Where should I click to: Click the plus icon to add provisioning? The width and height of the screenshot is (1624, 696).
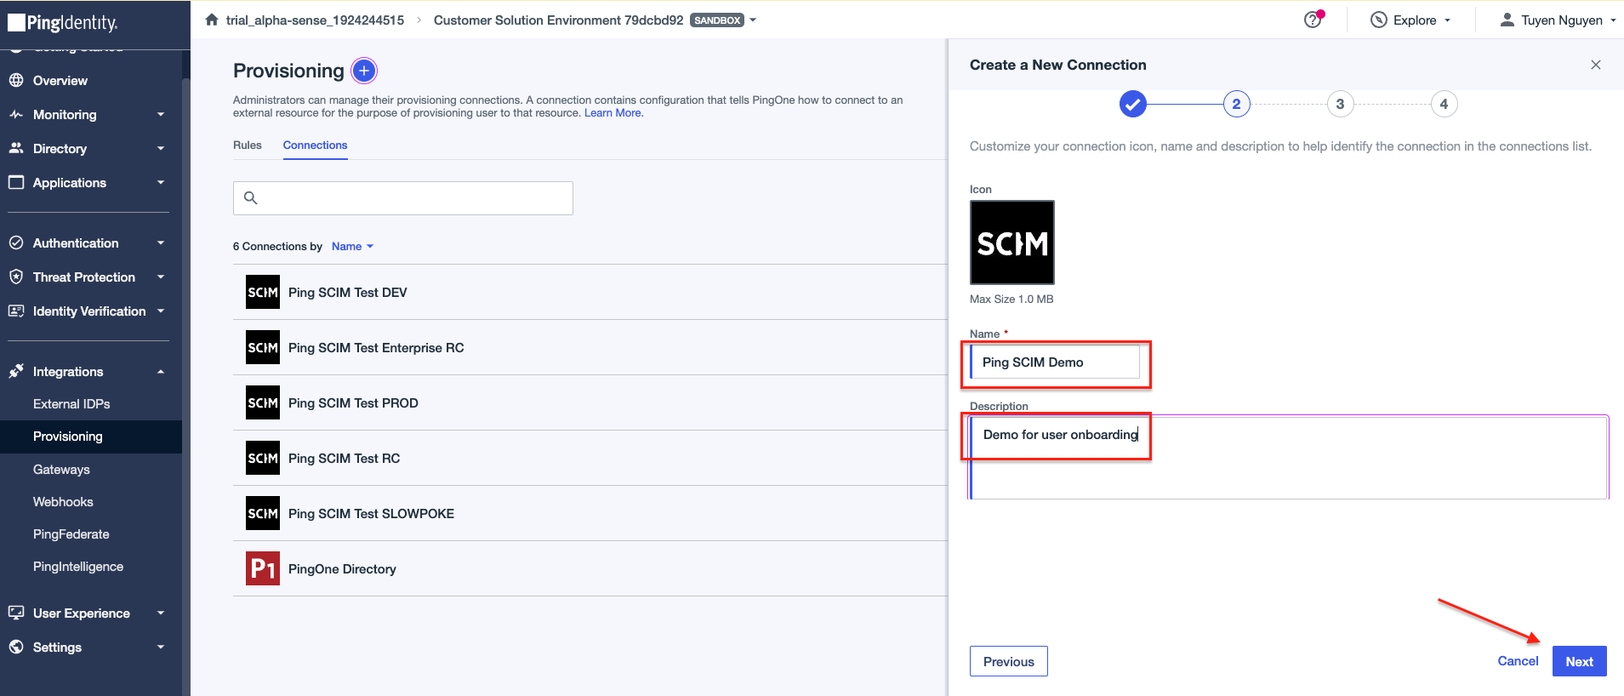coord(364,71)
